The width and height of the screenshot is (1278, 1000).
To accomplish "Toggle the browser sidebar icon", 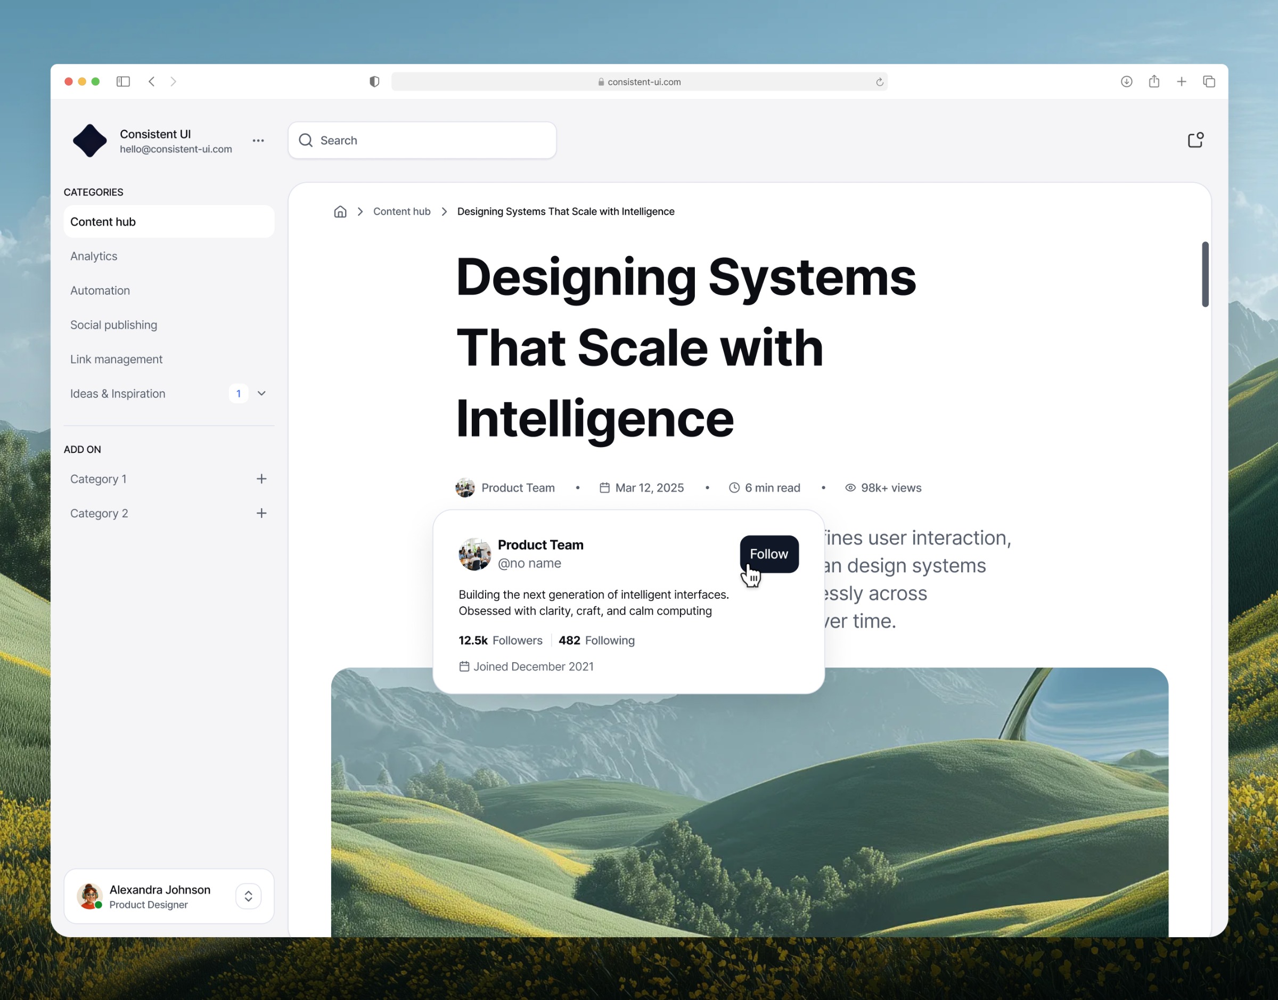I will pyautogui.click(x=123, y=82).
